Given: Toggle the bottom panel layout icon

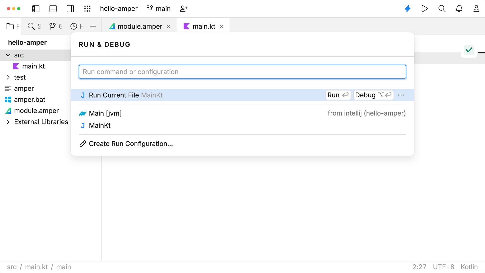Looking at the screenshot, I should pyautogui.click(x=53, y=9).
